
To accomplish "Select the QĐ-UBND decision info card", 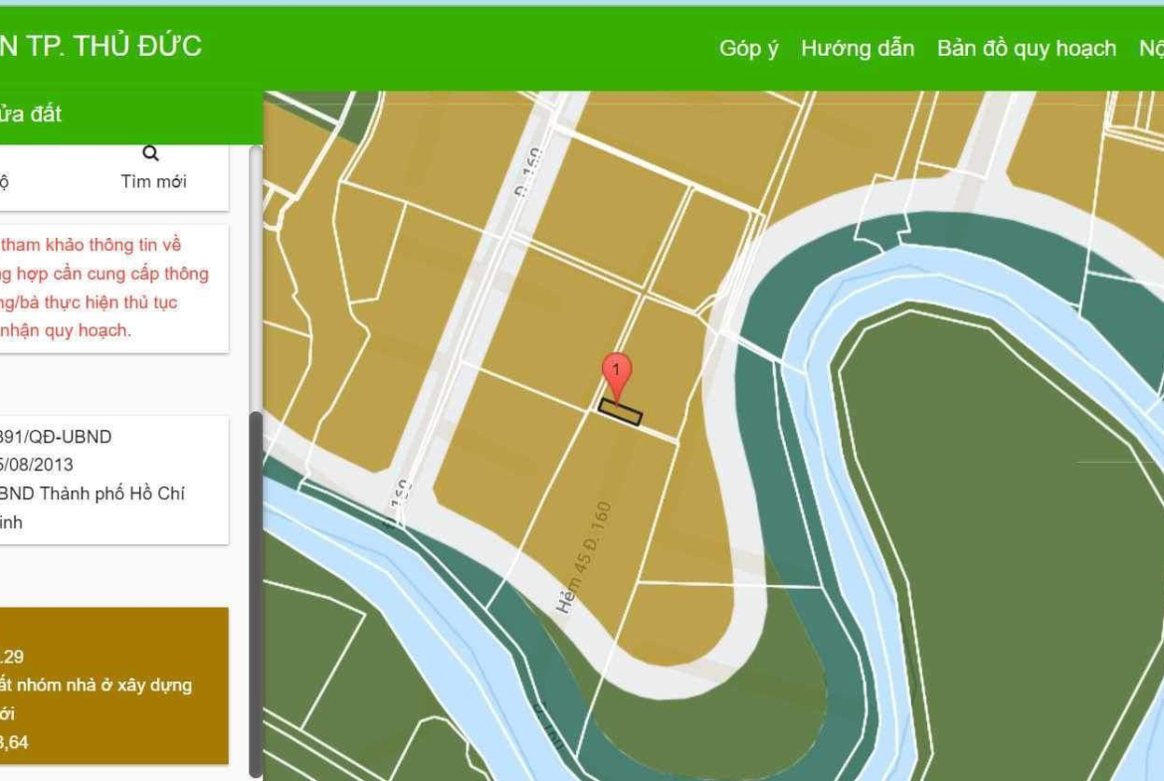I will click(113, 480).
